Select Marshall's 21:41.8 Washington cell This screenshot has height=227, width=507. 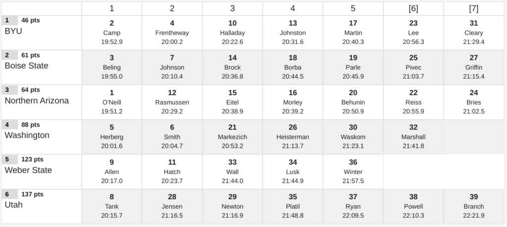(x=413, y=137)
